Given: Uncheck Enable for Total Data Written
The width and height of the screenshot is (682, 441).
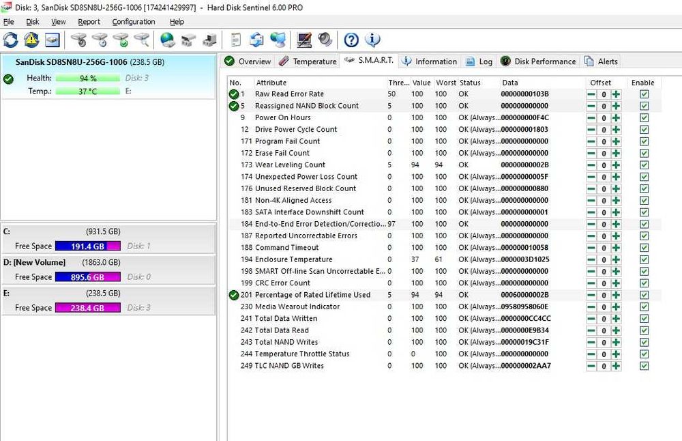Looking at the screenshot, I should (644, 319).
